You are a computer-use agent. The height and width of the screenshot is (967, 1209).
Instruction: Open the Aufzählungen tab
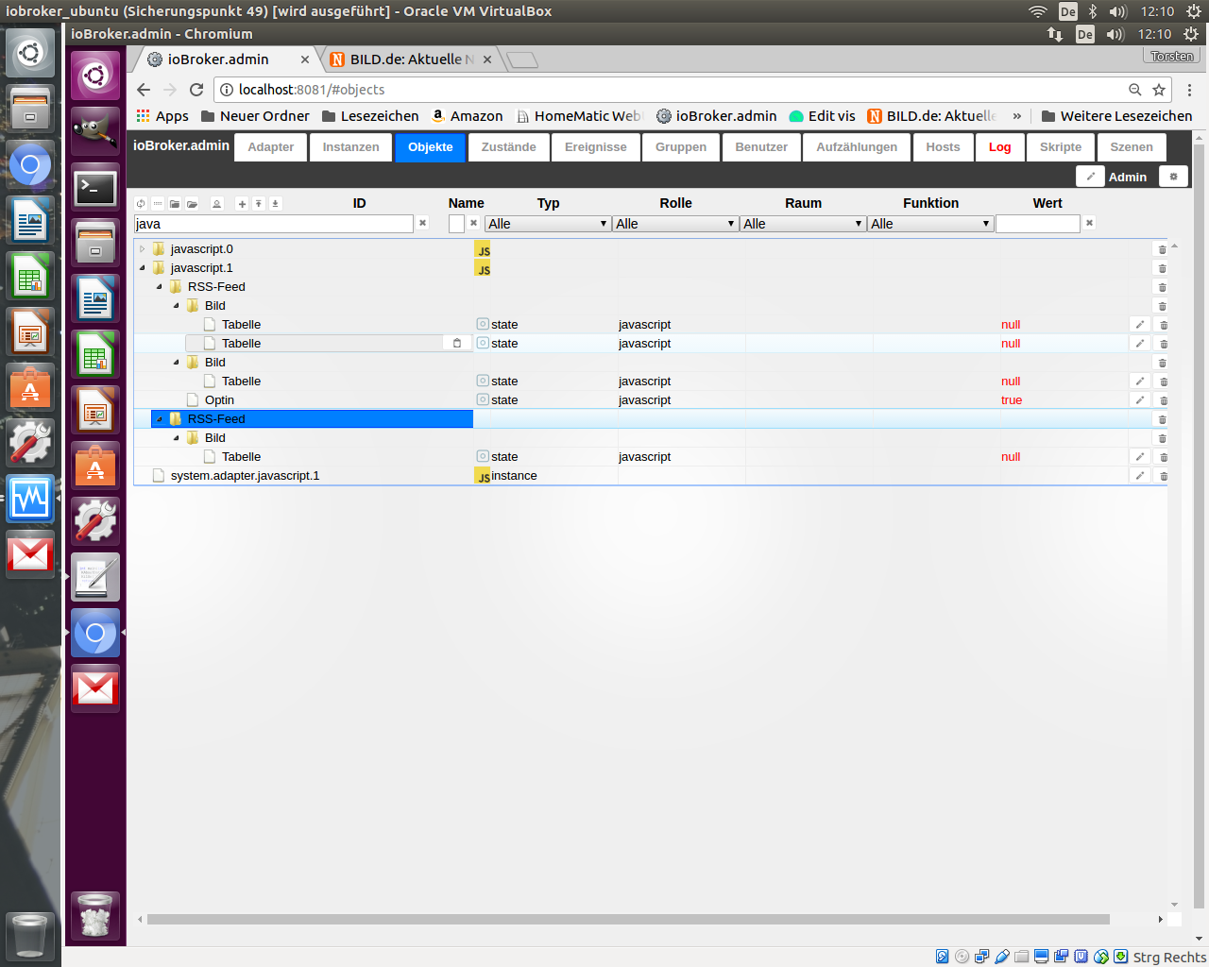[857, 147]
